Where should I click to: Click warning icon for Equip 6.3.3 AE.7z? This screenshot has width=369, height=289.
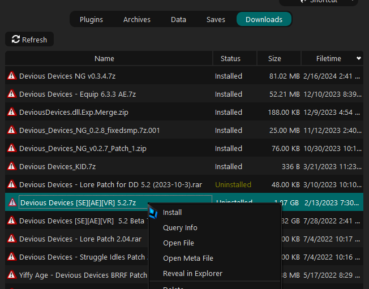[x=12, y=94]
